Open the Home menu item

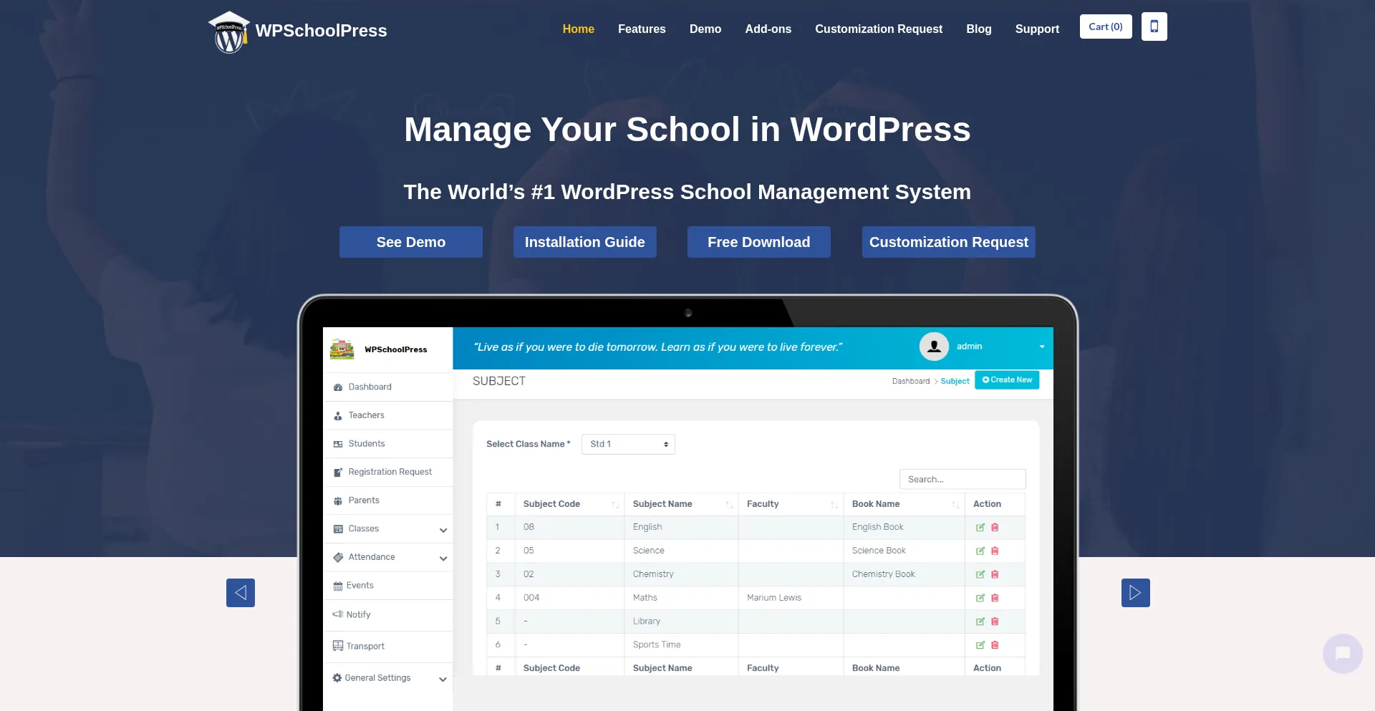pyautogui.click(x=579, y=29)
